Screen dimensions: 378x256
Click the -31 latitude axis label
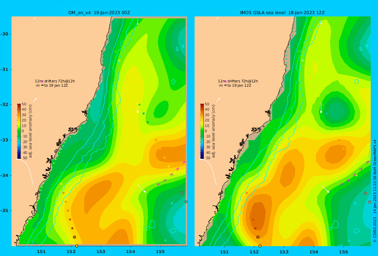(4, 70)
